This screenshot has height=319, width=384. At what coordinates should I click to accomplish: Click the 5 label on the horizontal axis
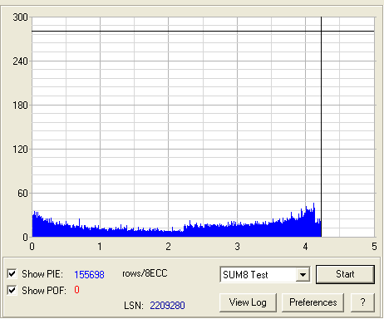pos(374,247)
